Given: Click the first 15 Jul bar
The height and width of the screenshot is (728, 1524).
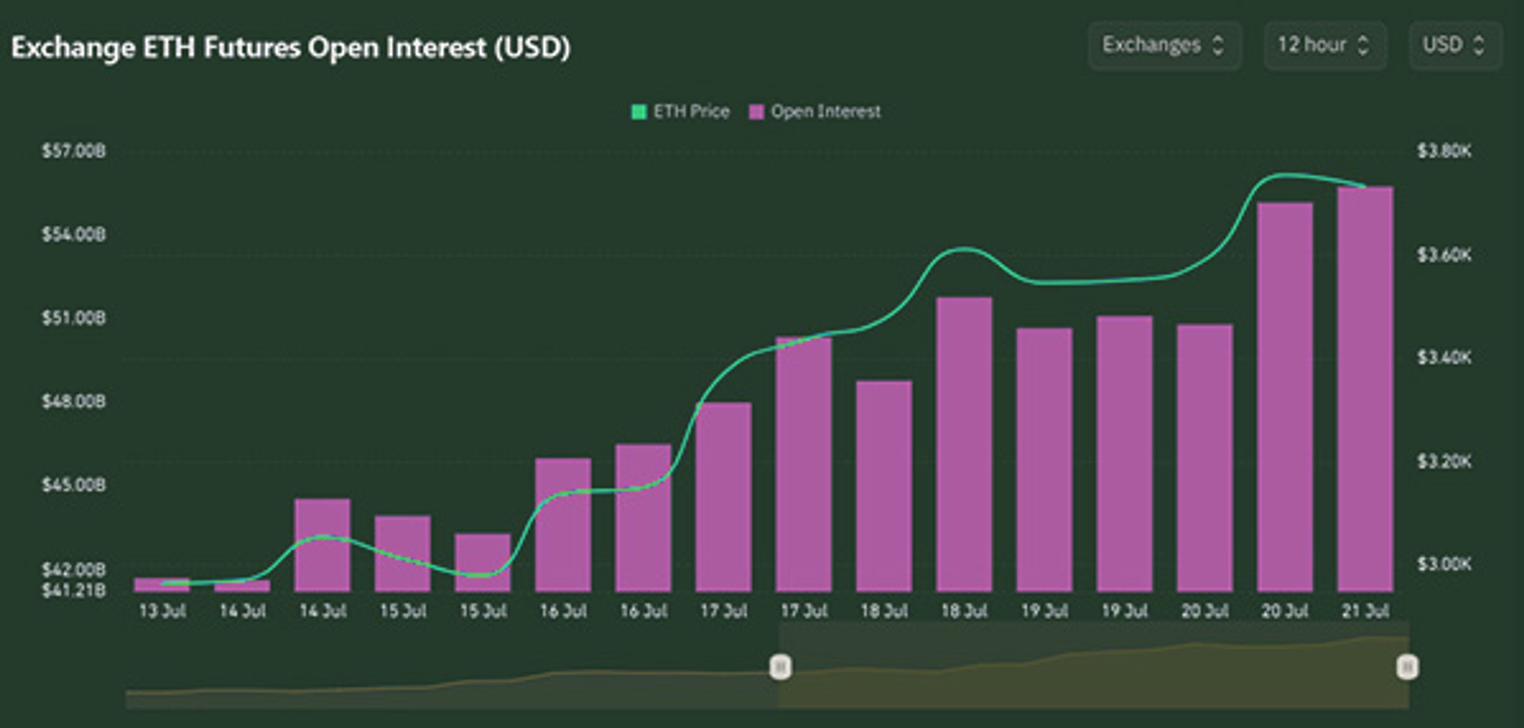Looking at the screenshot, I should (x=403, y=554).
